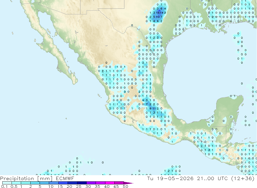Click the '35' legend scale label
The width and height of the screenshot is (257, 188).
97,186
